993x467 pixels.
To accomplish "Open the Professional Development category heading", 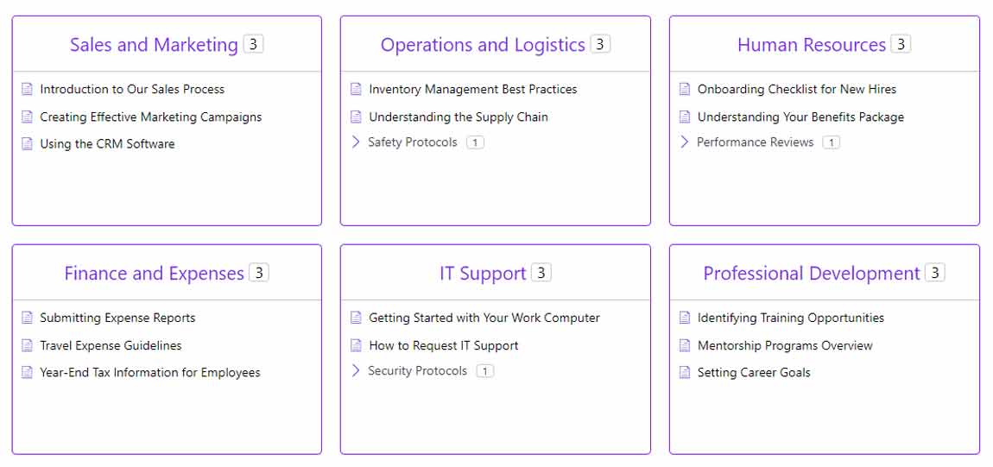I will click(811, 274).
